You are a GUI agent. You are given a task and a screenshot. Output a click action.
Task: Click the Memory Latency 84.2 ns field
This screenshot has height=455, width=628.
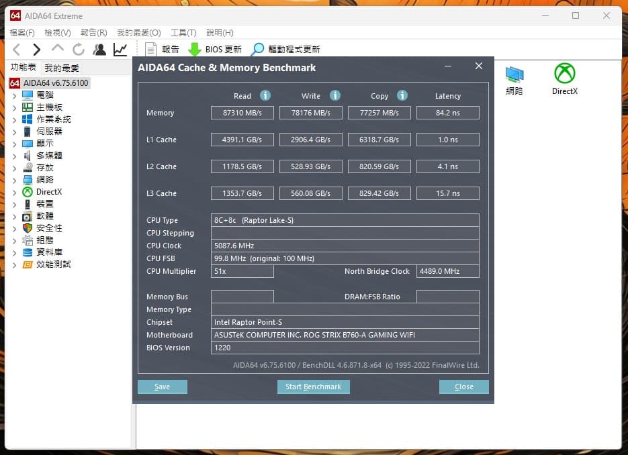pyautogui.click(x=448, y=113)
